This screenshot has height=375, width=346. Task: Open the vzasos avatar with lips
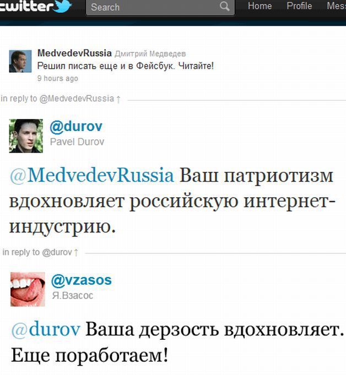[28, 290]
